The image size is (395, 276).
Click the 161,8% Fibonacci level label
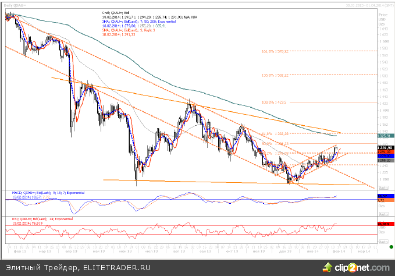[276, 51]
